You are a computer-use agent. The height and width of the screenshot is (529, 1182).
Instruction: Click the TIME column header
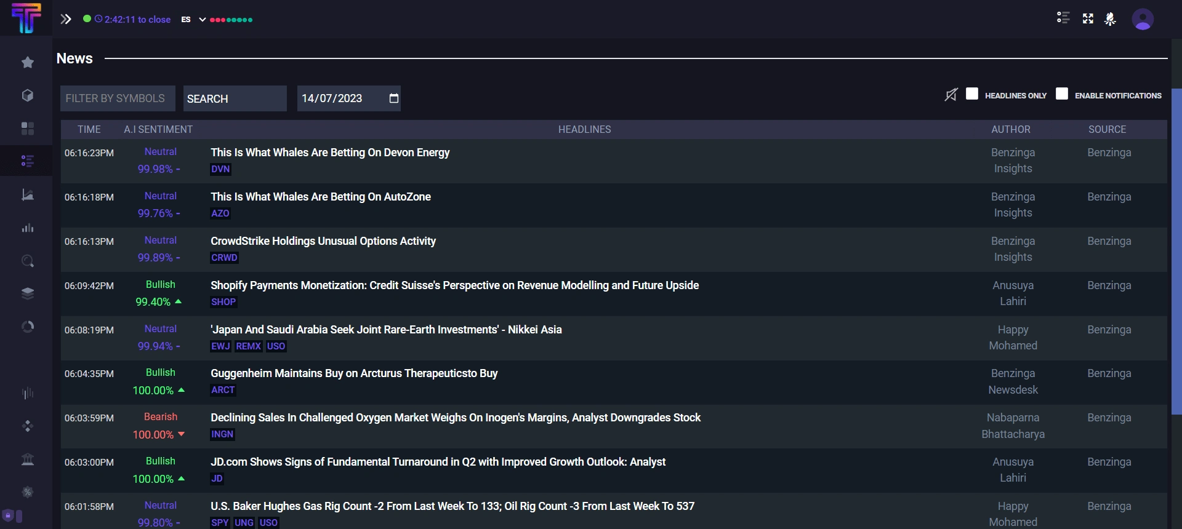(89, 129)
